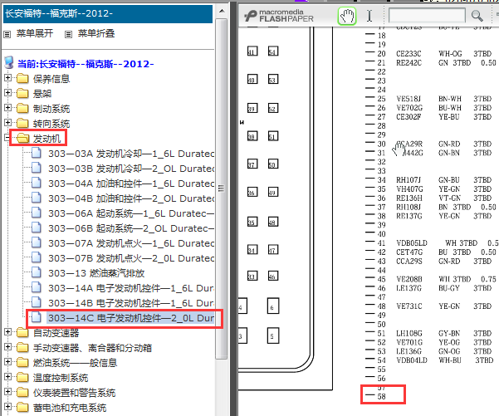This screenshot has height=416, width=499.
Task: Select the 转向系统 folder label
Action: 51,124
